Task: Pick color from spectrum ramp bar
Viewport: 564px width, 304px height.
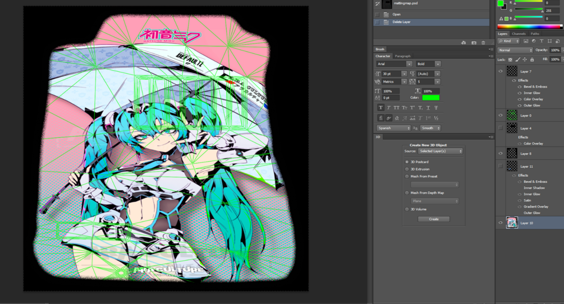Action: pyautogui.click(x=529, y=26)
